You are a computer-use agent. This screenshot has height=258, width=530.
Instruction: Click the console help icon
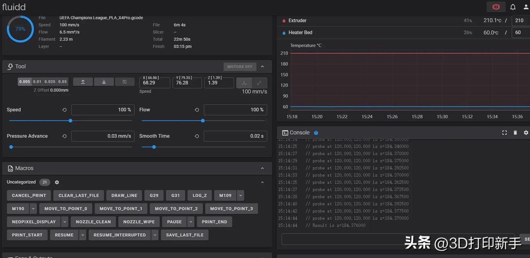pos(316,133)
